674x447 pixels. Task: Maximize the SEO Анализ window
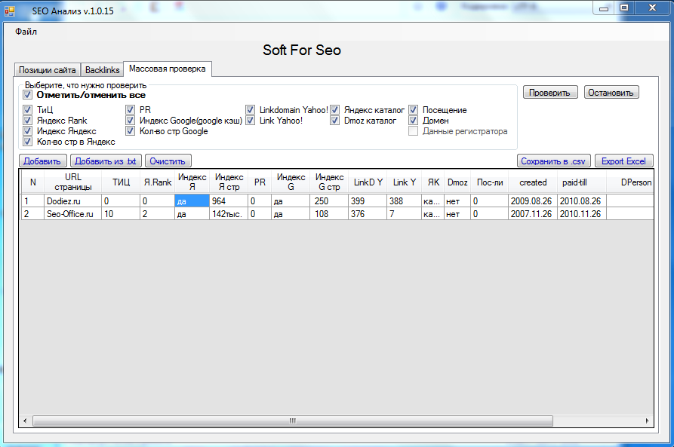point(624,8)
